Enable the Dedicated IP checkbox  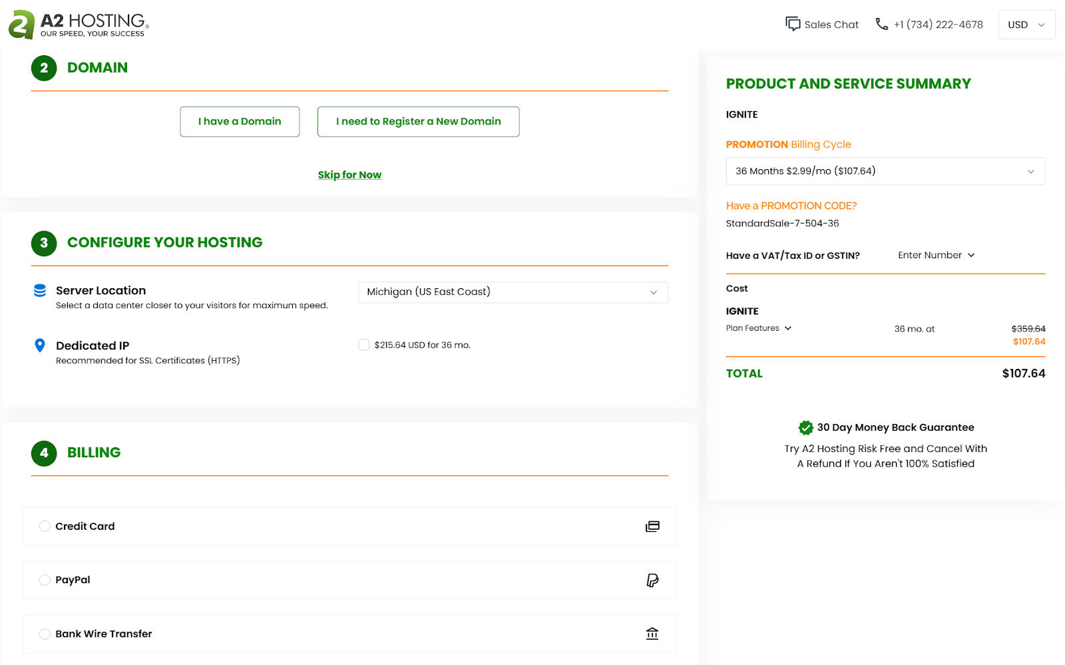pyautogui.click(x=363, y=344)
